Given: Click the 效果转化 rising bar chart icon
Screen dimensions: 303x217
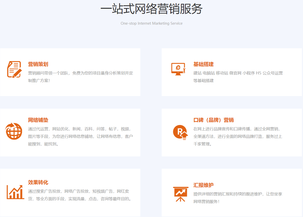Looking at the screenshot, I should [15, 192].
